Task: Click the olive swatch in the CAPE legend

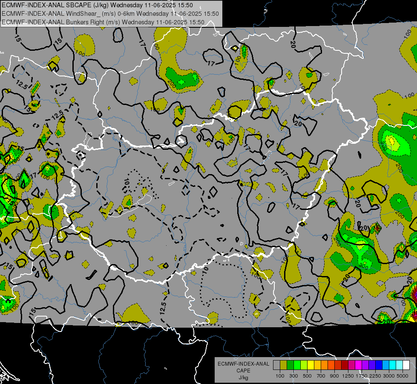Action: [x=284, y=365]
